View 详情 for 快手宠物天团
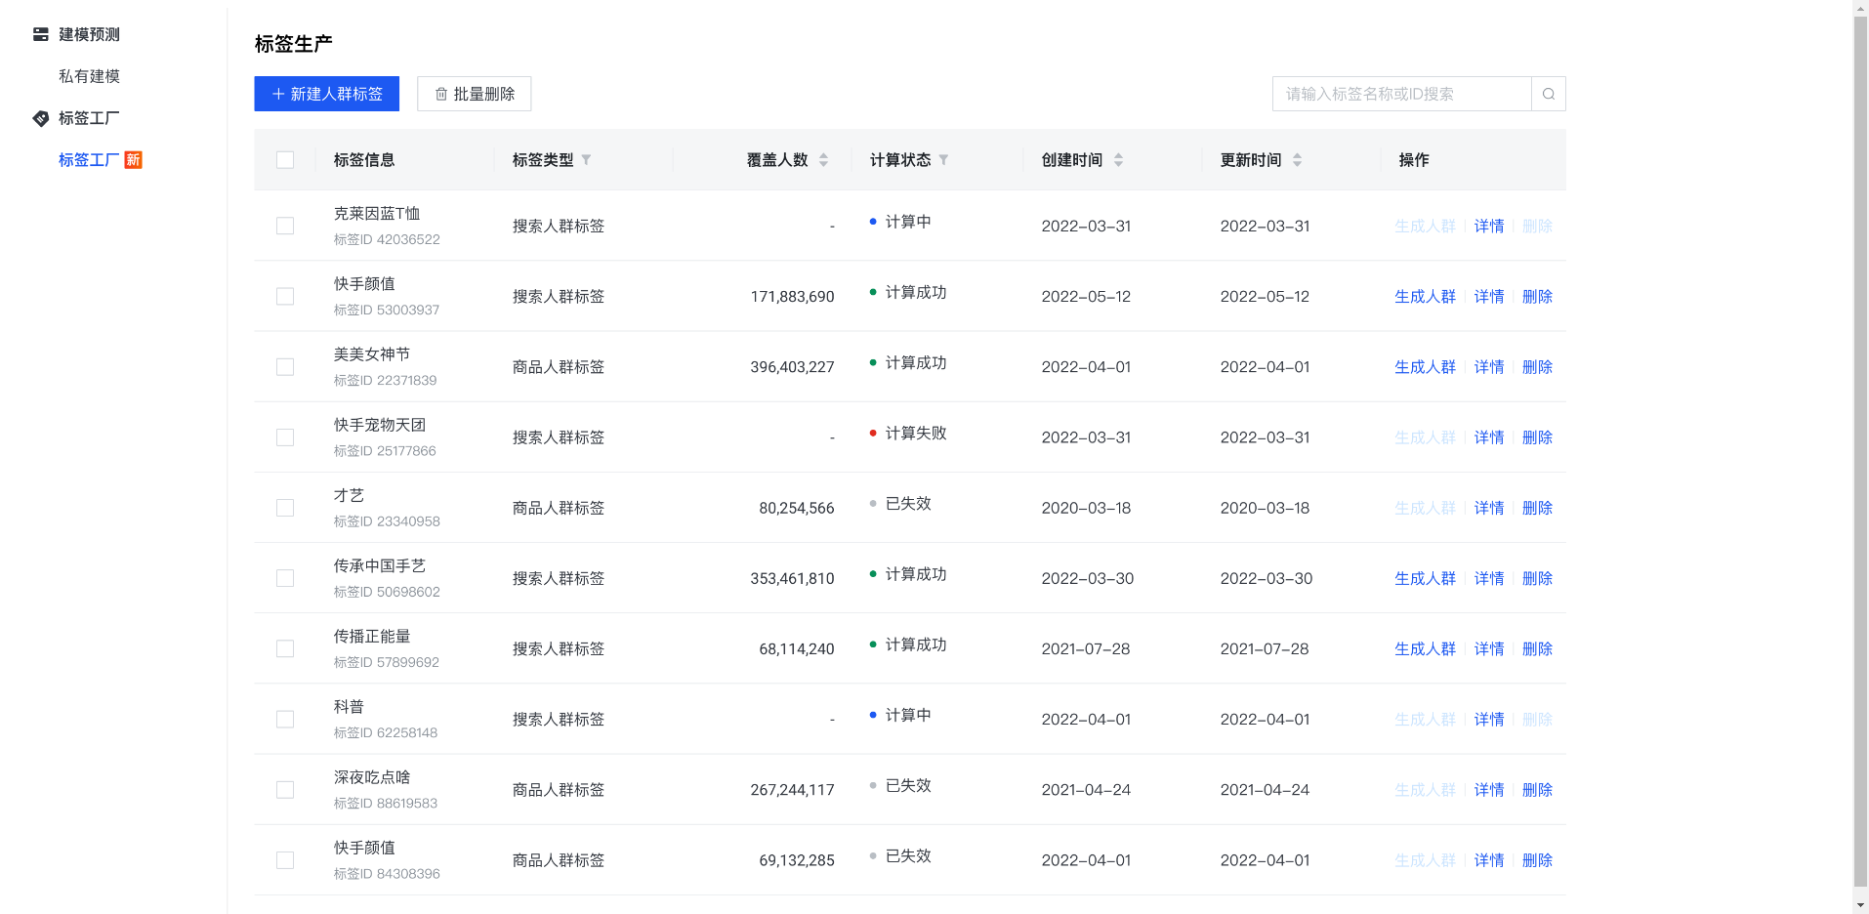 pyautogui.click(x=1489, y=437)
